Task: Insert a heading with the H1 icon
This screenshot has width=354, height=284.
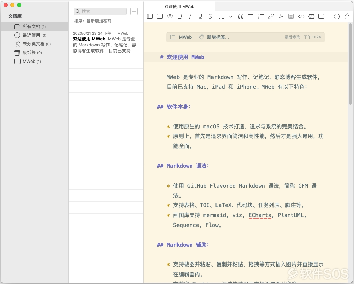Action: point(221,16)
